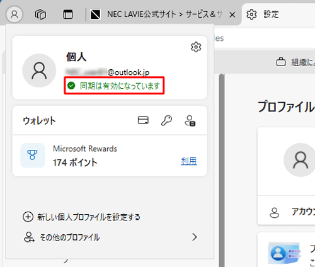Close the NEC LAVIE tab

(x=232, y=14)
